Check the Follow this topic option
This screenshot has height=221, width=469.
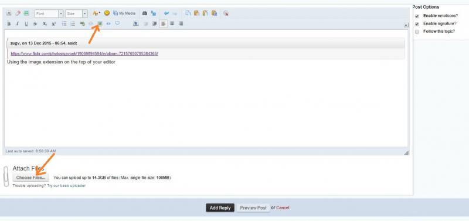pyautogui.click(x=417, y=32)
